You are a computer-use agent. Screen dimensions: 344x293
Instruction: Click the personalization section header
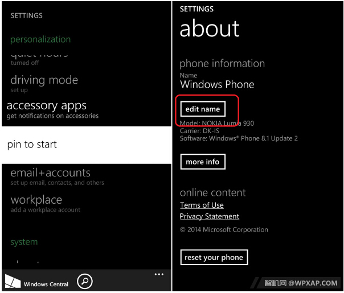pos(40,40)
